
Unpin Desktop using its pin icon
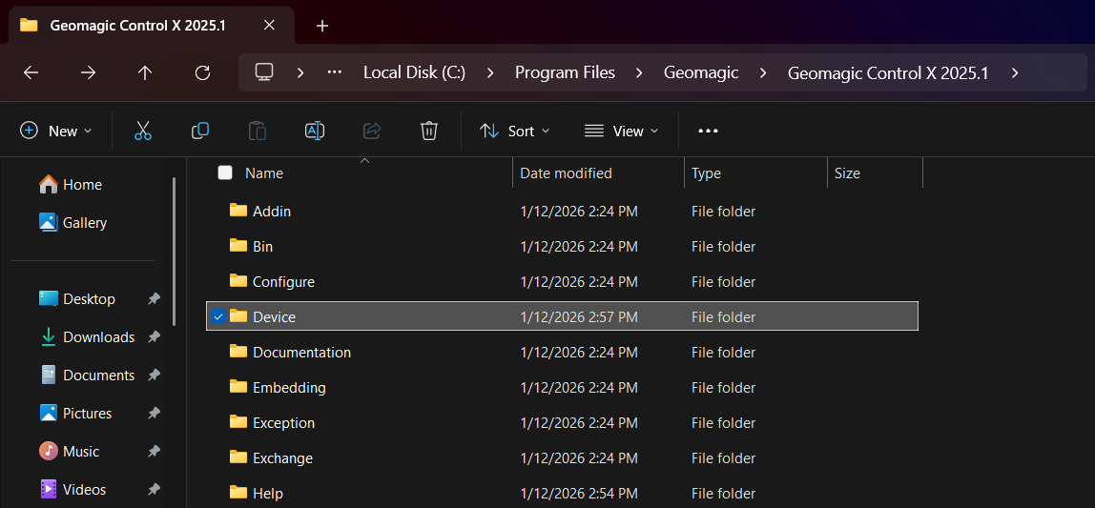coord(154,298)
